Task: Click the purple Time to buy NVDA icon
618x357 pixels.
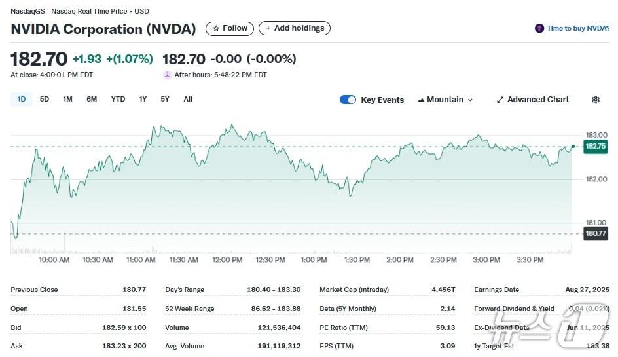Action: coord(539,29)
